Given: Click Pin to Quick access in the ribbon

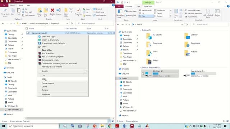Looking at the screenshot, I should pos(5,13).
